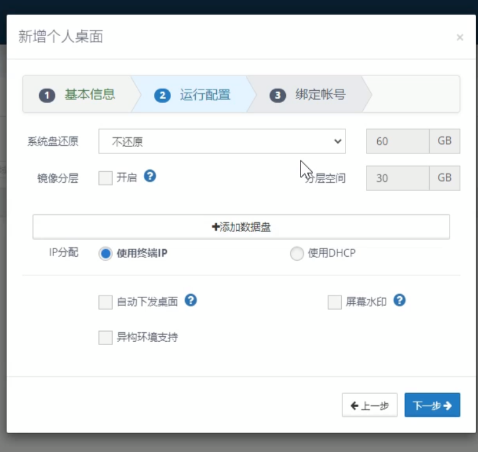The image size is (478, 452).
Task: Click the 分层空间 size field showing 30
Action: (398, 178)
